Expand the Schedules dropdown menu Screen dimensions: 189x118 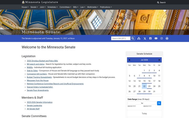[52, 7]
